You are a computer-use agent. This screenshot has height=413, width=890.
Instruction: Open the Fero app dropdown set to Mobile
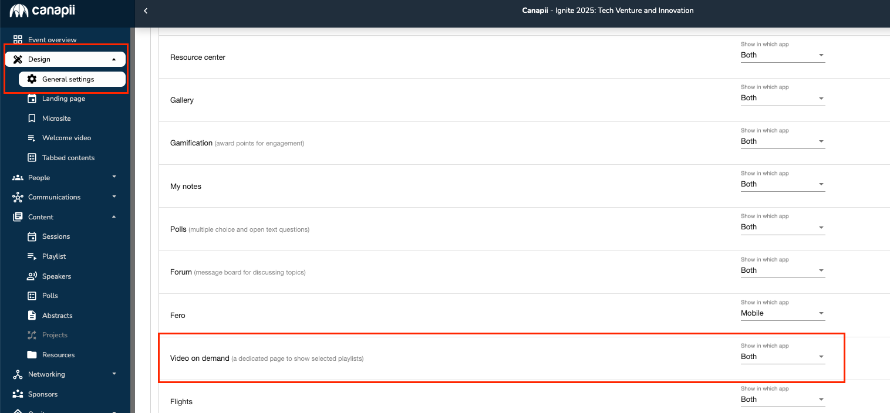[783, 313]
